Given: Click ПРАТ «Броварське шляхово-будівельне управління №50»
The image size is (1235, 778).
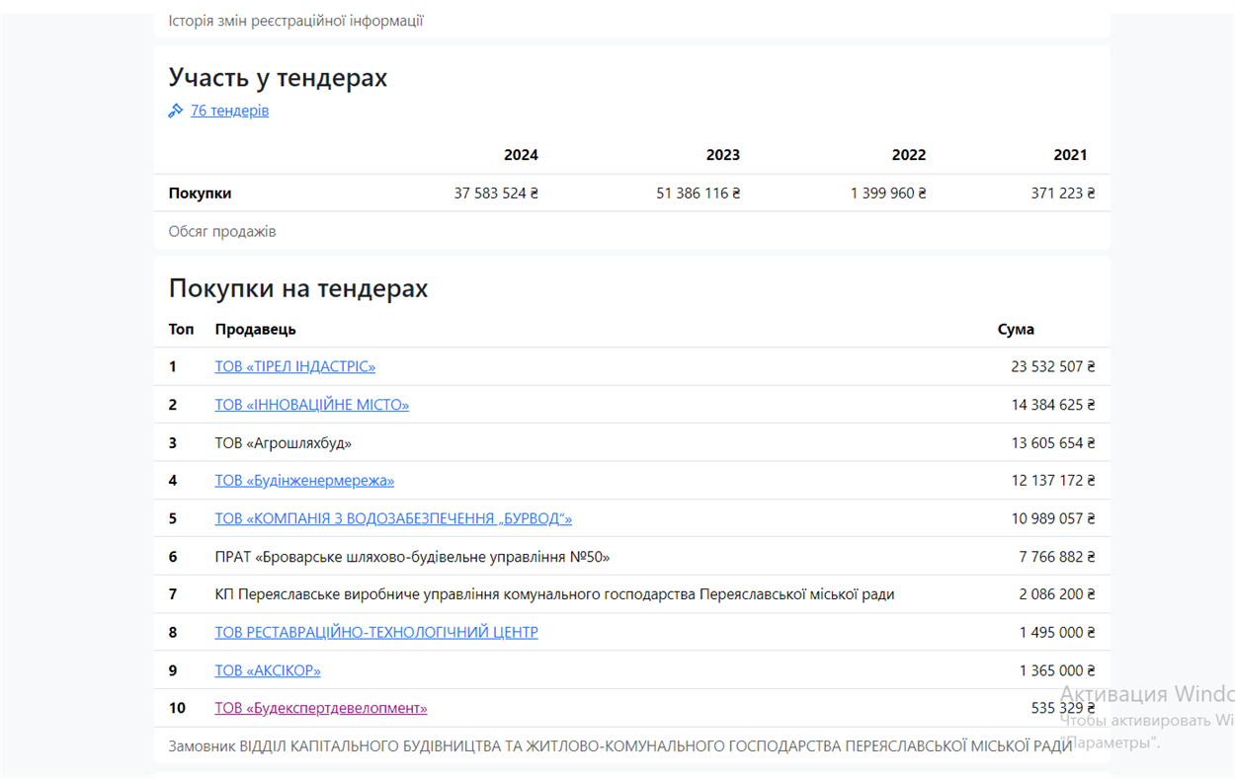Looking at the screenshot, I should pos(412,557).
